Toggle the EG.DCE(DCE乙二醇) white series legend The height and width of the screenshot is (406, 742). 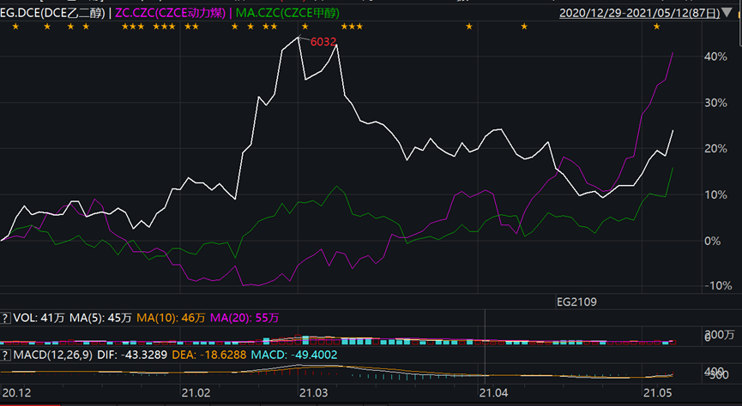pyautogui.click(x=52, y=13)
